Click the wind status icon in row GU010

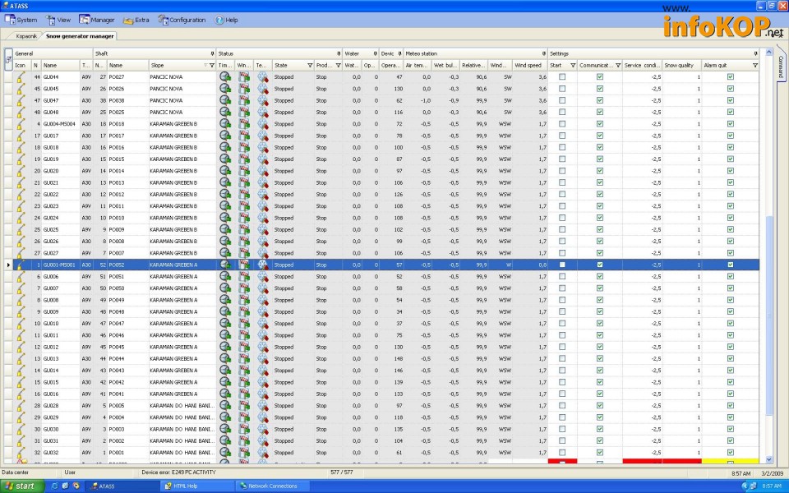(x=244, y=323)
